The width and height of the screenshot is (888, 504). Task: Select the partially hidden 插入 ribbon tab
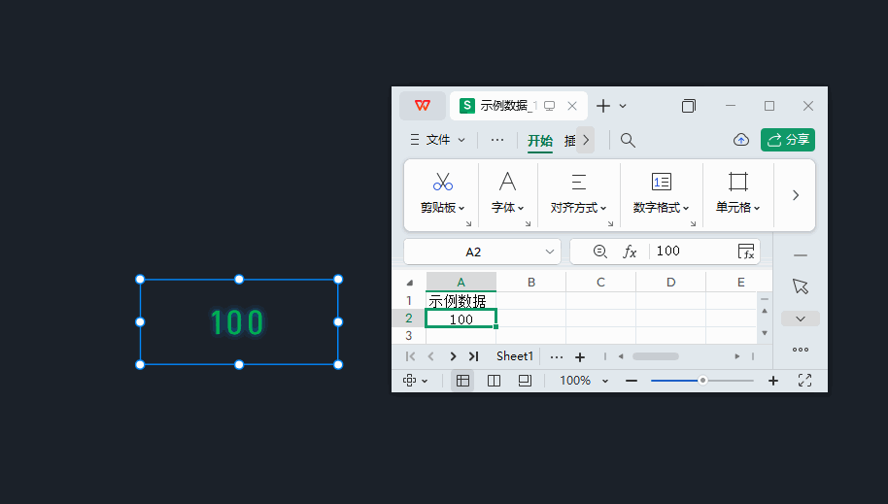569,141
